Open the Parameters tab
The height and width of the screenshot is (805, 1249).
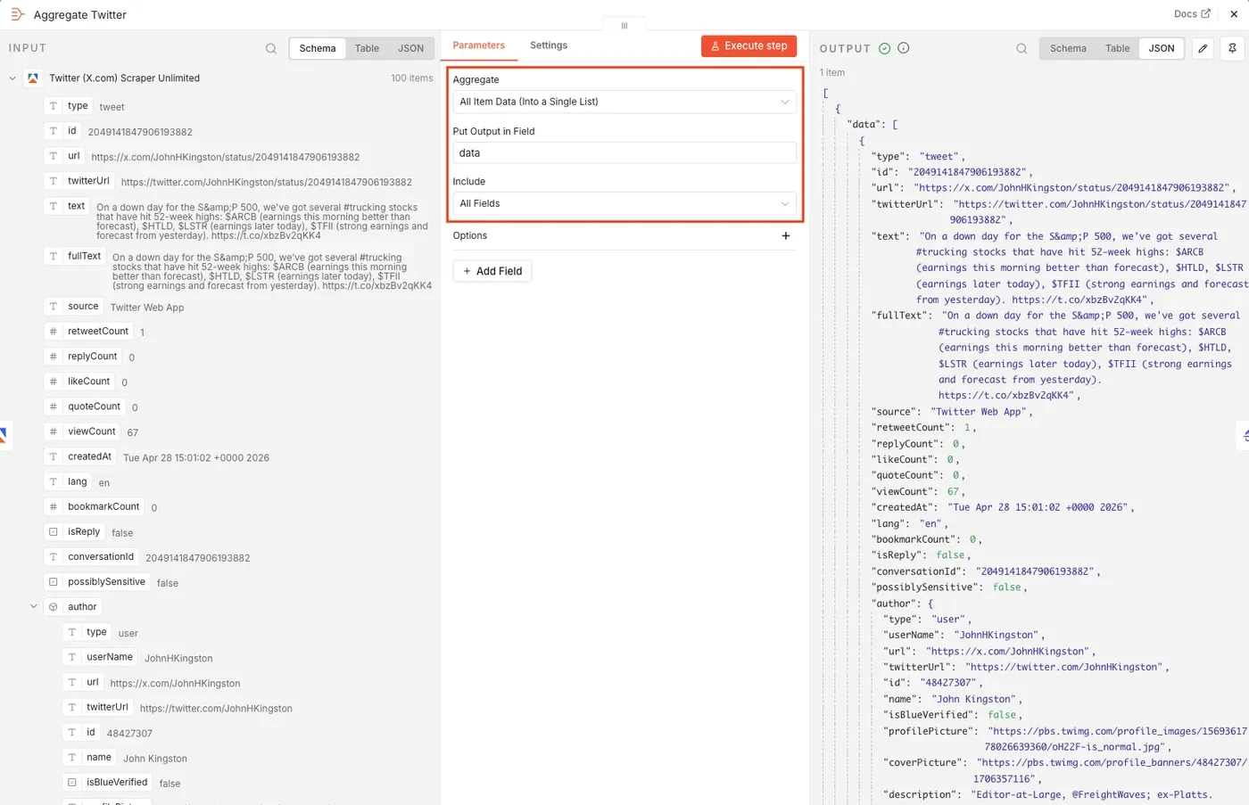pyautogui.click(x=478, y=45)
